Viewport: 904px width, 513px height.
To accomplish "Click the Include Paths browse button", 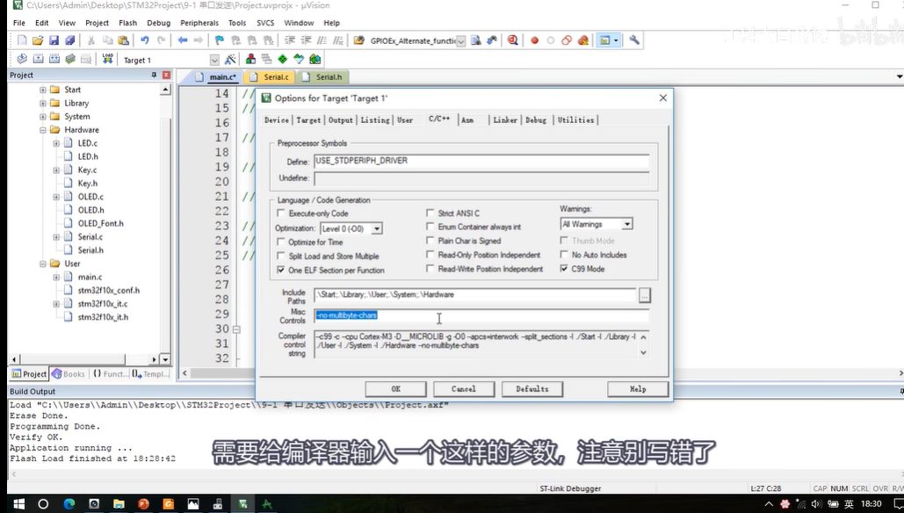I will coord(645,295).
